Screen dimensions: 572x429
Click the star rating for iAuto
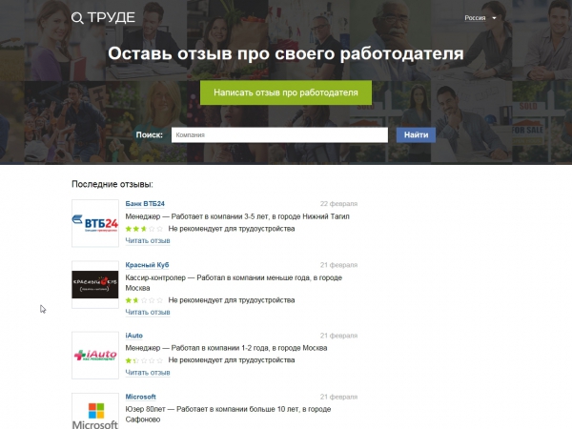[x=144, y=360]
